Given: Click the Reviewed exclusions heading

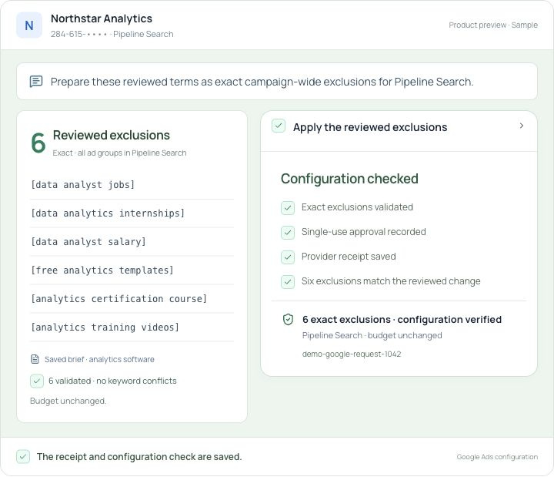Looking at the screenshot, I should (112, 135).
